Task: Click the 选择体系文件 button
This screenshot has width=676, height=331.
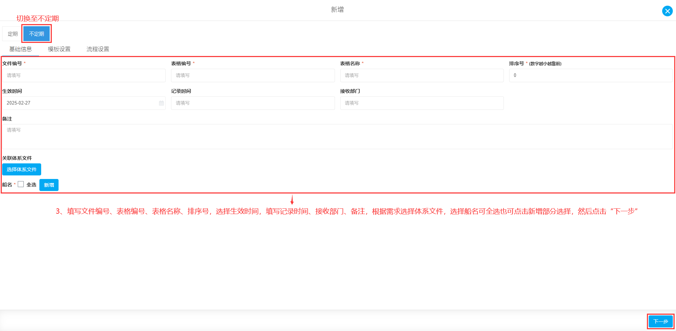Action: (x=22, y=169)
